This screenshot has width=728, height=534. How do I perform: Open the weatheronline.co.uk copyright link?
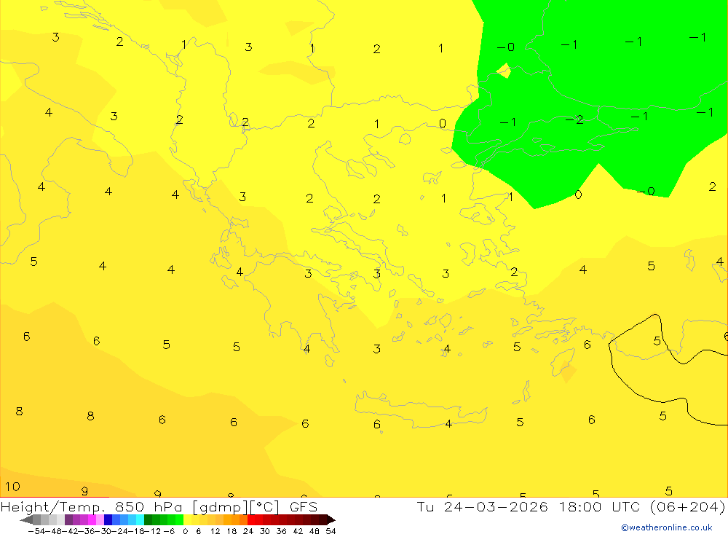(x=667, y=527)
